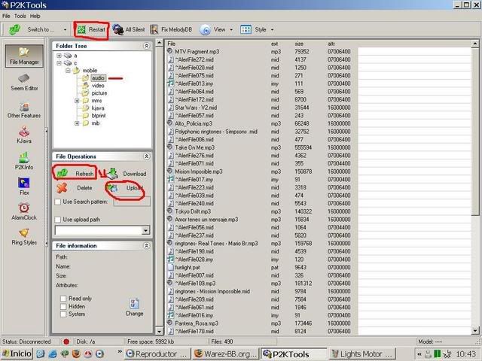Switch to Lights Motor taskbar window
This screenshot has width=482, height=361.
(x=362, y=353)
